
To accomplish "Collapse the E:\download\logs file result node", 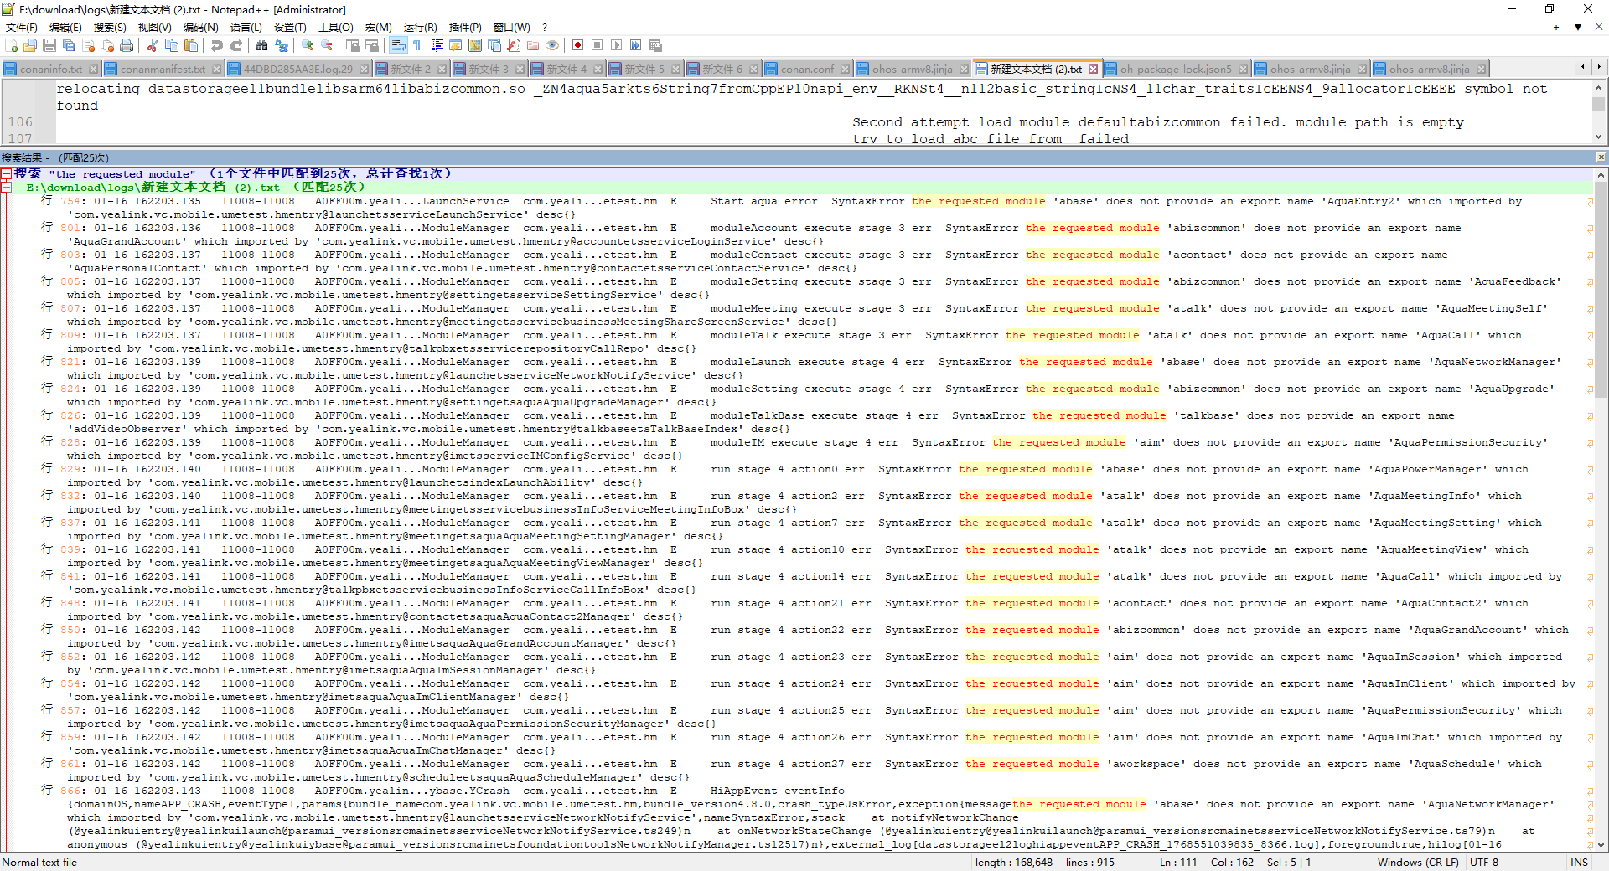I will click(x=7, y=187).
